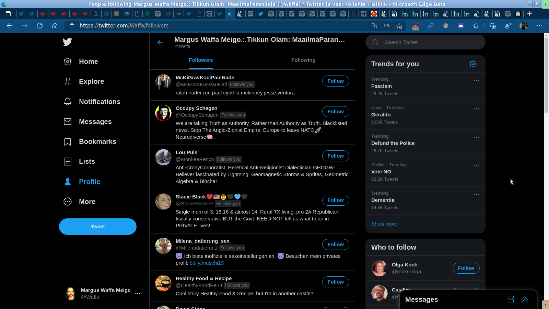Click the Twitter bird logo in sidebar
Image resolution: width=549 pixels, height=309 pixels.
point(67,42)
